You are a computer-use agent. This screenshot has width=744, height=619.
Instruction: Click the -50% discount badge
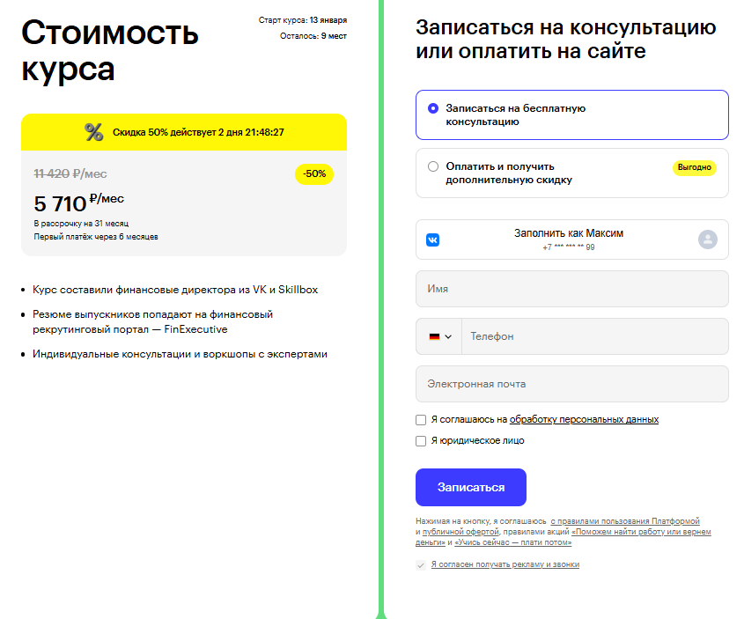(x=314, y=174)
